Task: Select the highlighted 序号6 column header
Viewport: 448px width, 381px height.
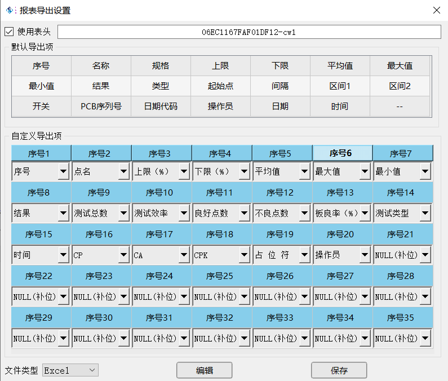Action: 341,153
